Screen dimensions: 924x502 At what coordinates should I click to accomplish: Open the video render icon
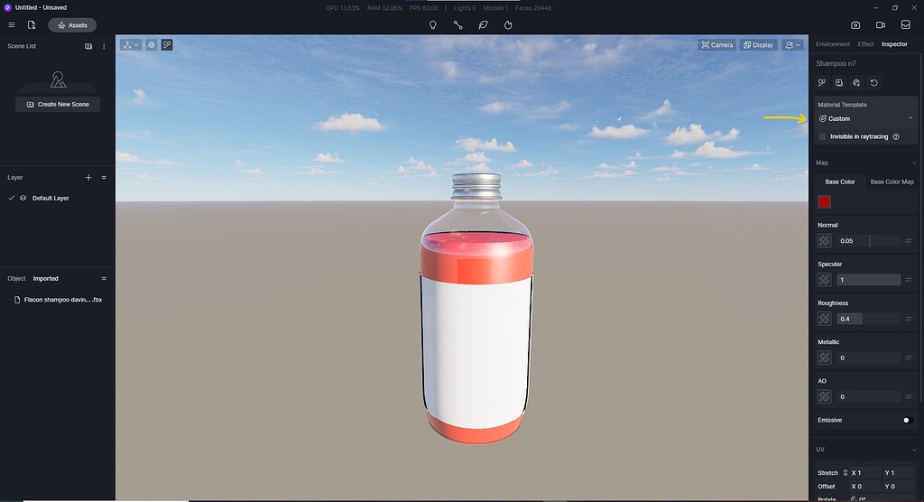881,25
